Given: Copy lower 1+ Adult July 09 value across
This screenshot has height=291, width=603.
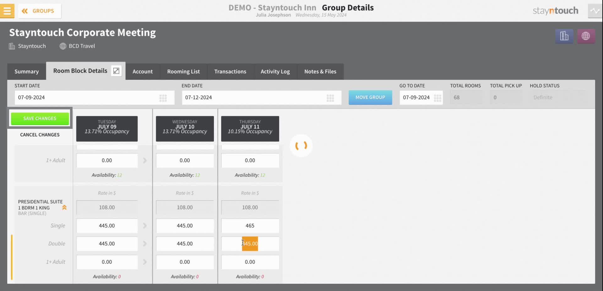Looking at the screenshot, I should coord(145,262).
